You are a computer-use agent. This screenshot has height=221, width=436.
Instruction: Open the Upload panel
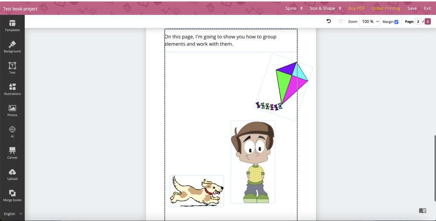click(12, 174)
